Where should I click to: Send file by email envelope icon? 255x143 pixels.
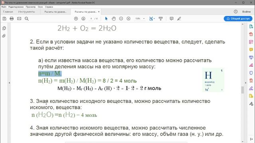[19, 19]
